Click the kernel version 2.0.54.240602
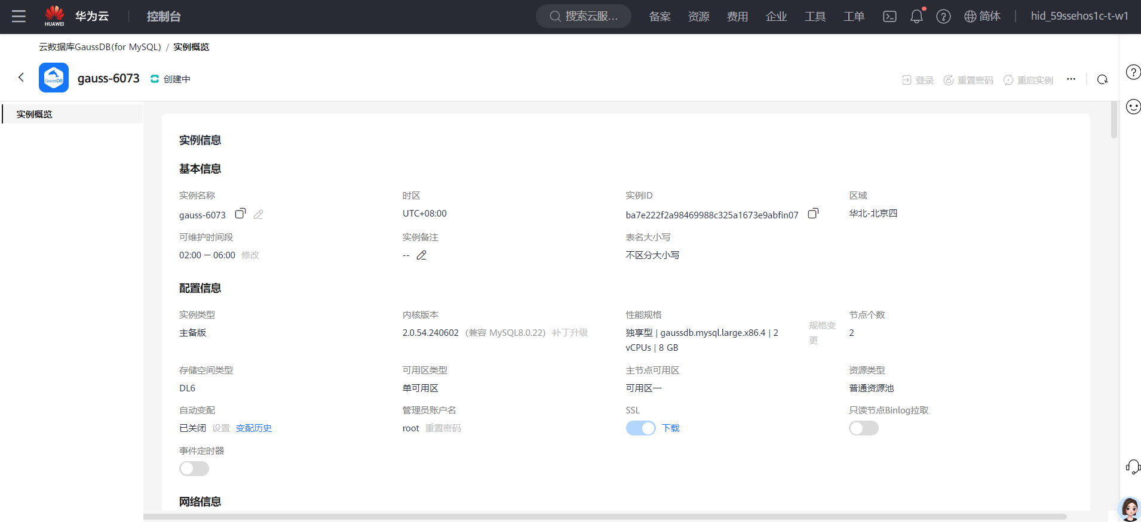 click(x=431, y=333)
